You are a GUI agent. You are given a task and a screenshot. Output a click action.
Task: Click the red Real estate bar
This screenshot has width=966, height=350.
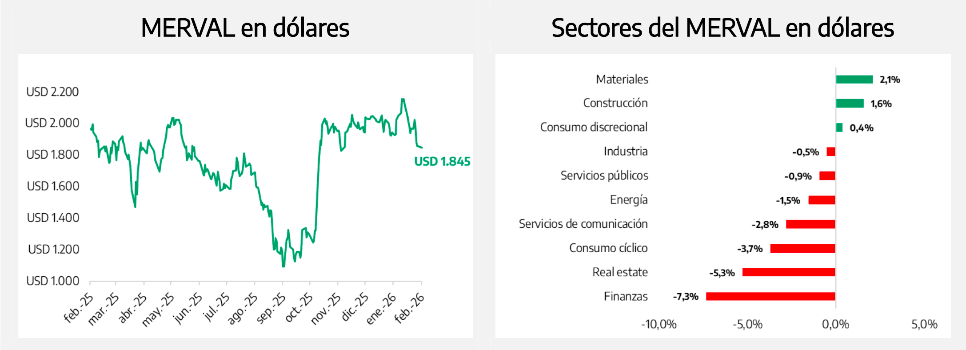coord(789,272)
